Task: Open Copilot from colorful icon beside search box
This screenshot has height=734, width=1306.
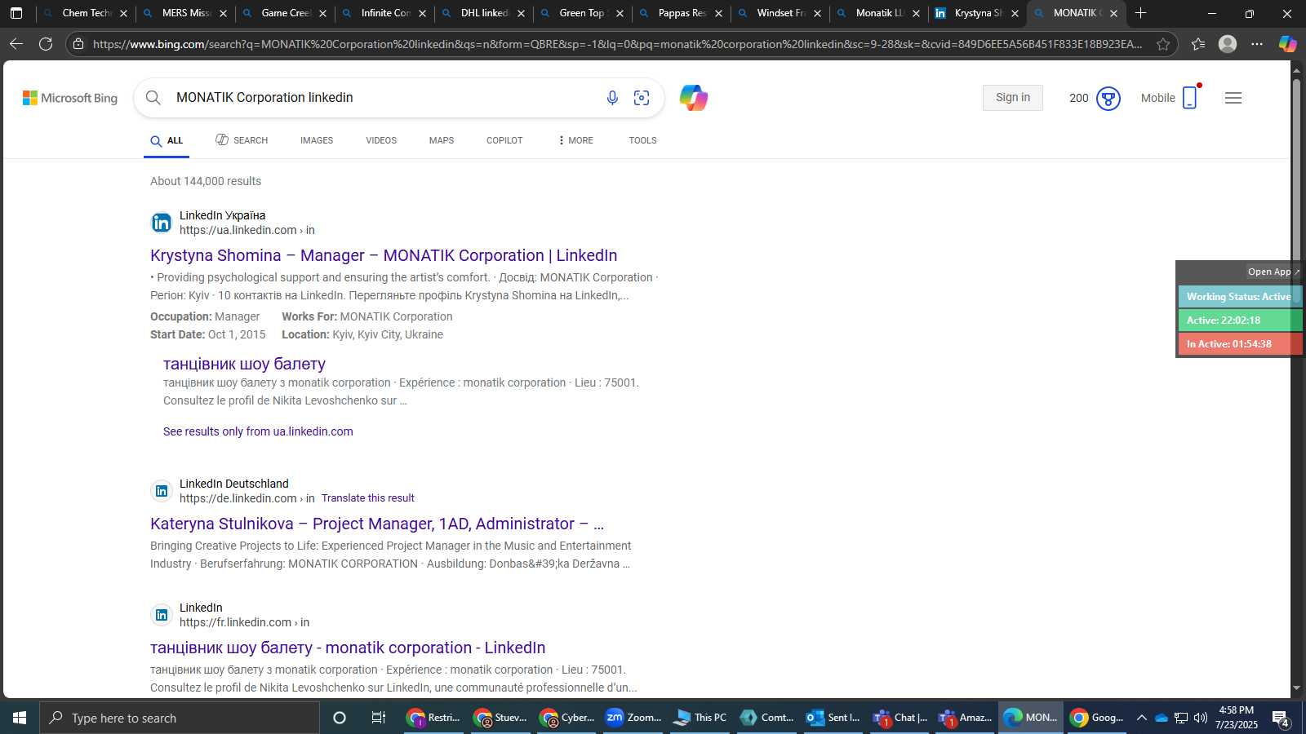Action: pyautogui.click(x=694, y=98)
